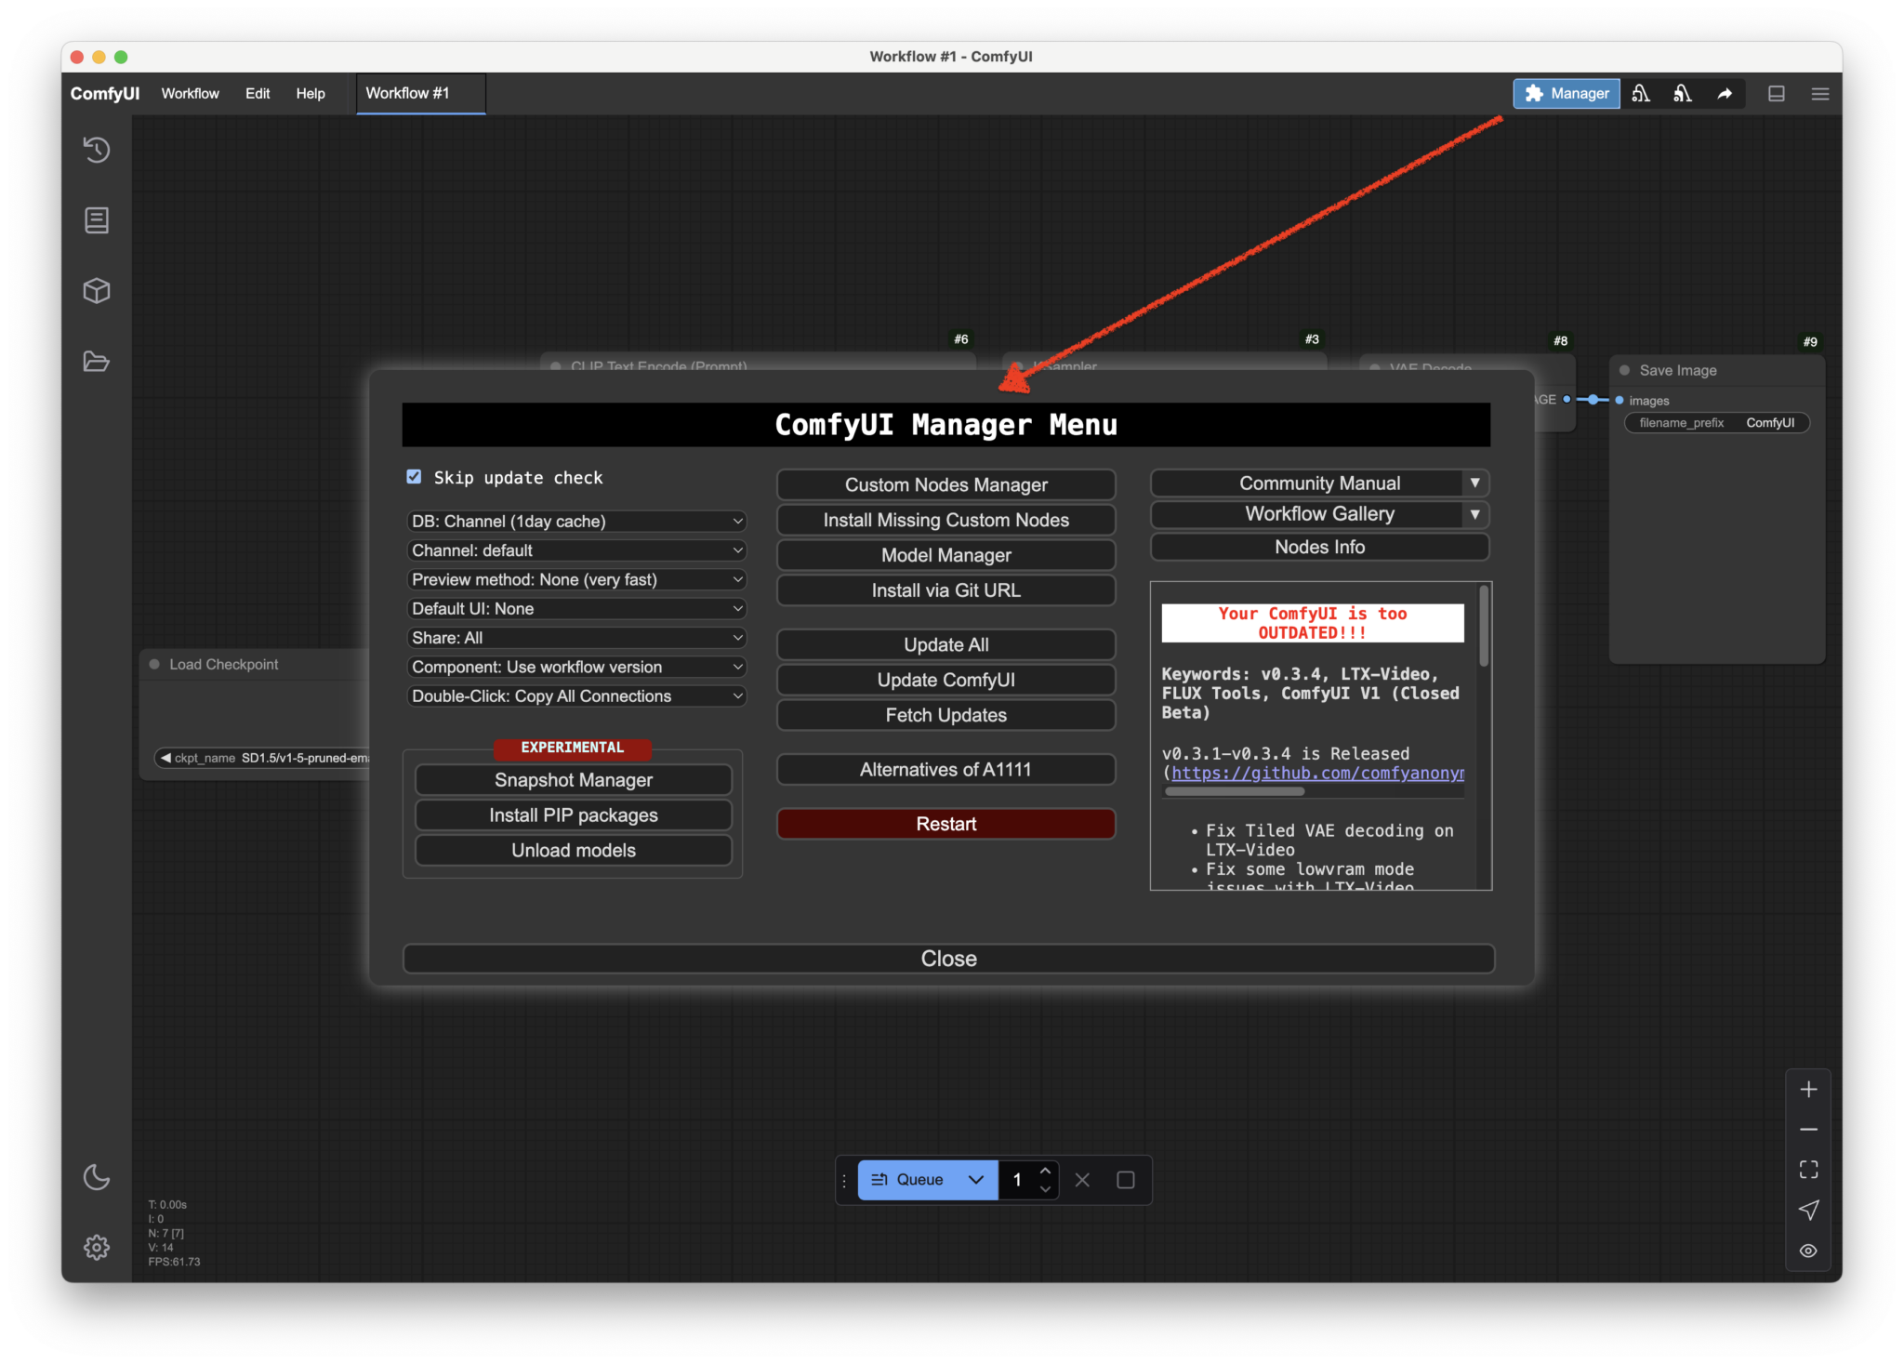The height and width of the screenshot is (1364, 1904).
Task: Share the workflow via the arrow icon
Action: click(1725, 93)
